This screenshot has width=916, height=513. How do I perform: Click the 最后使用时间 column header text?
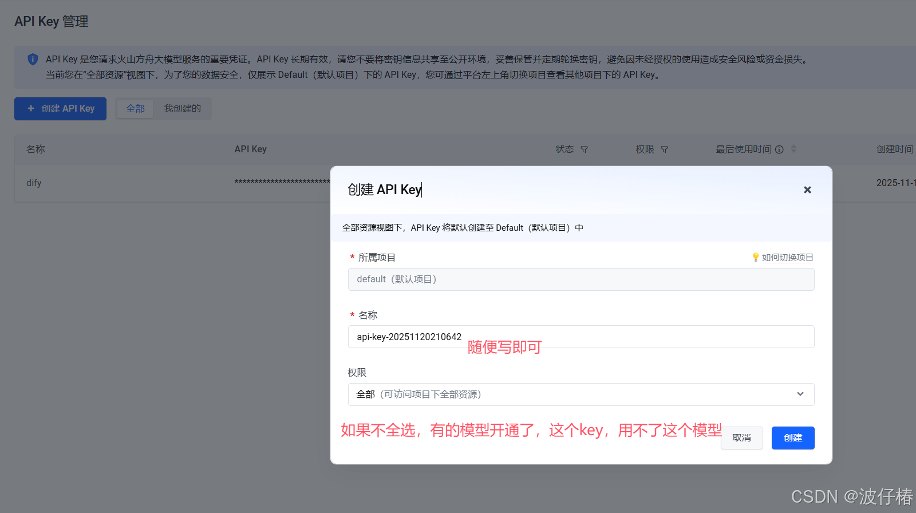[744, 149]
